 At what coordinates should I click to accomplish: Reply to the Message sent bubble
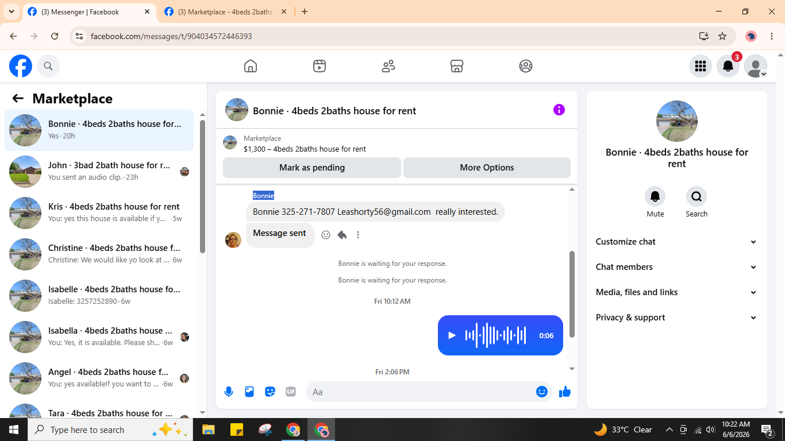pos(342,235)
